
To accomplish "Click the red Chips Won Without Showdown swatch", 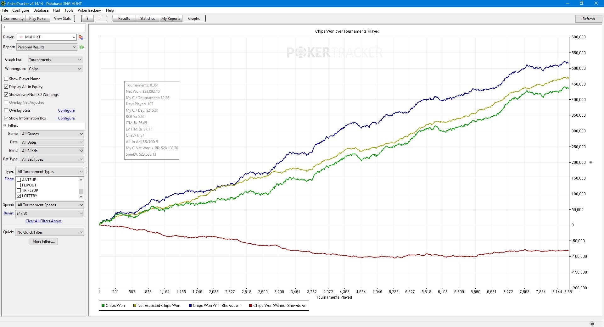I will 250,306.
